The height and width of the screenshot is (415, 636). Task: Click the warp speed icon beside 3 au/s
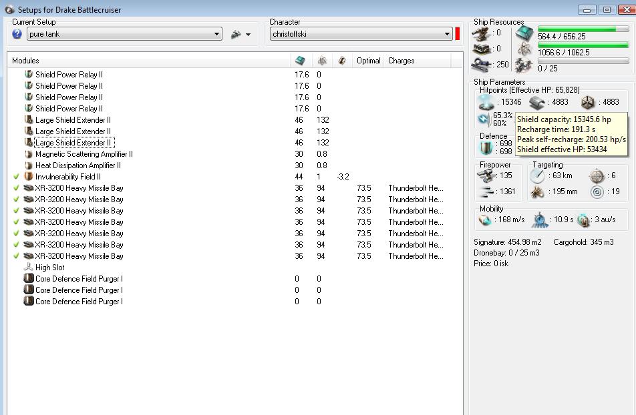tap(583, 220)
